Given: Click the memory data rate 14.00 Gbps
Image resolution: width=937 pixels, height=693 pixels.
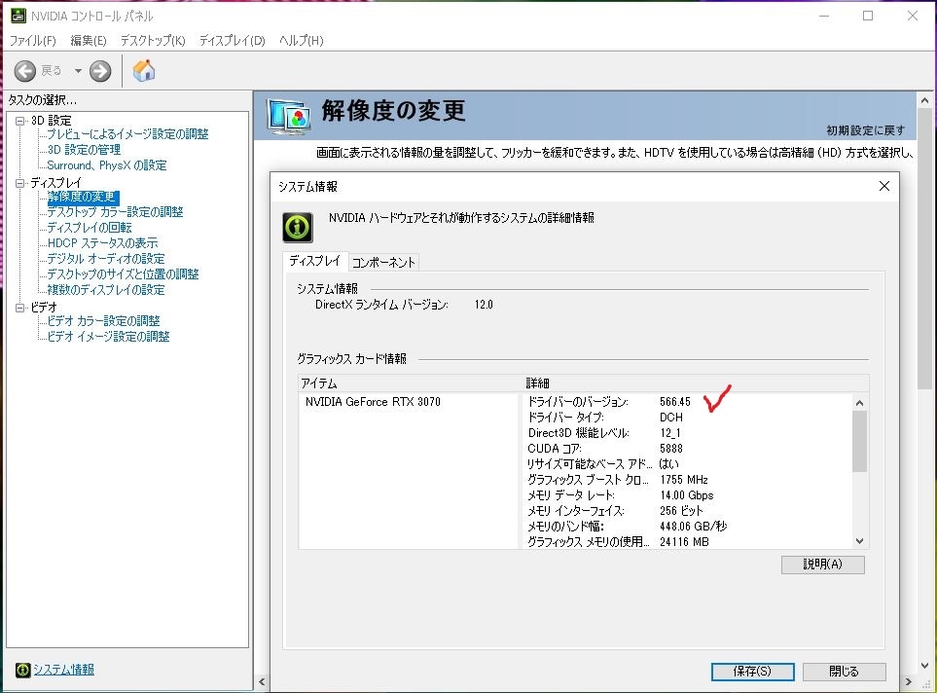Looking at the screenshot, I should click(687, 495).
